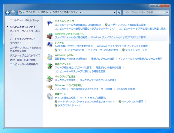Click the BitLocker keys icon
This screenshot has height=133, width=174.
pos(49,87)
